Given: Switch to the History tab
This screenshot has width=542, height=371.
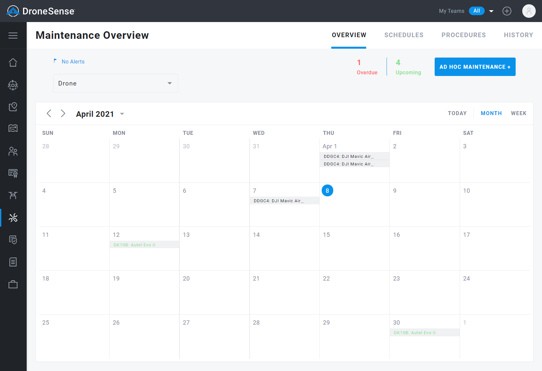Looking at the screenshot, I should [x=518, y=35].
